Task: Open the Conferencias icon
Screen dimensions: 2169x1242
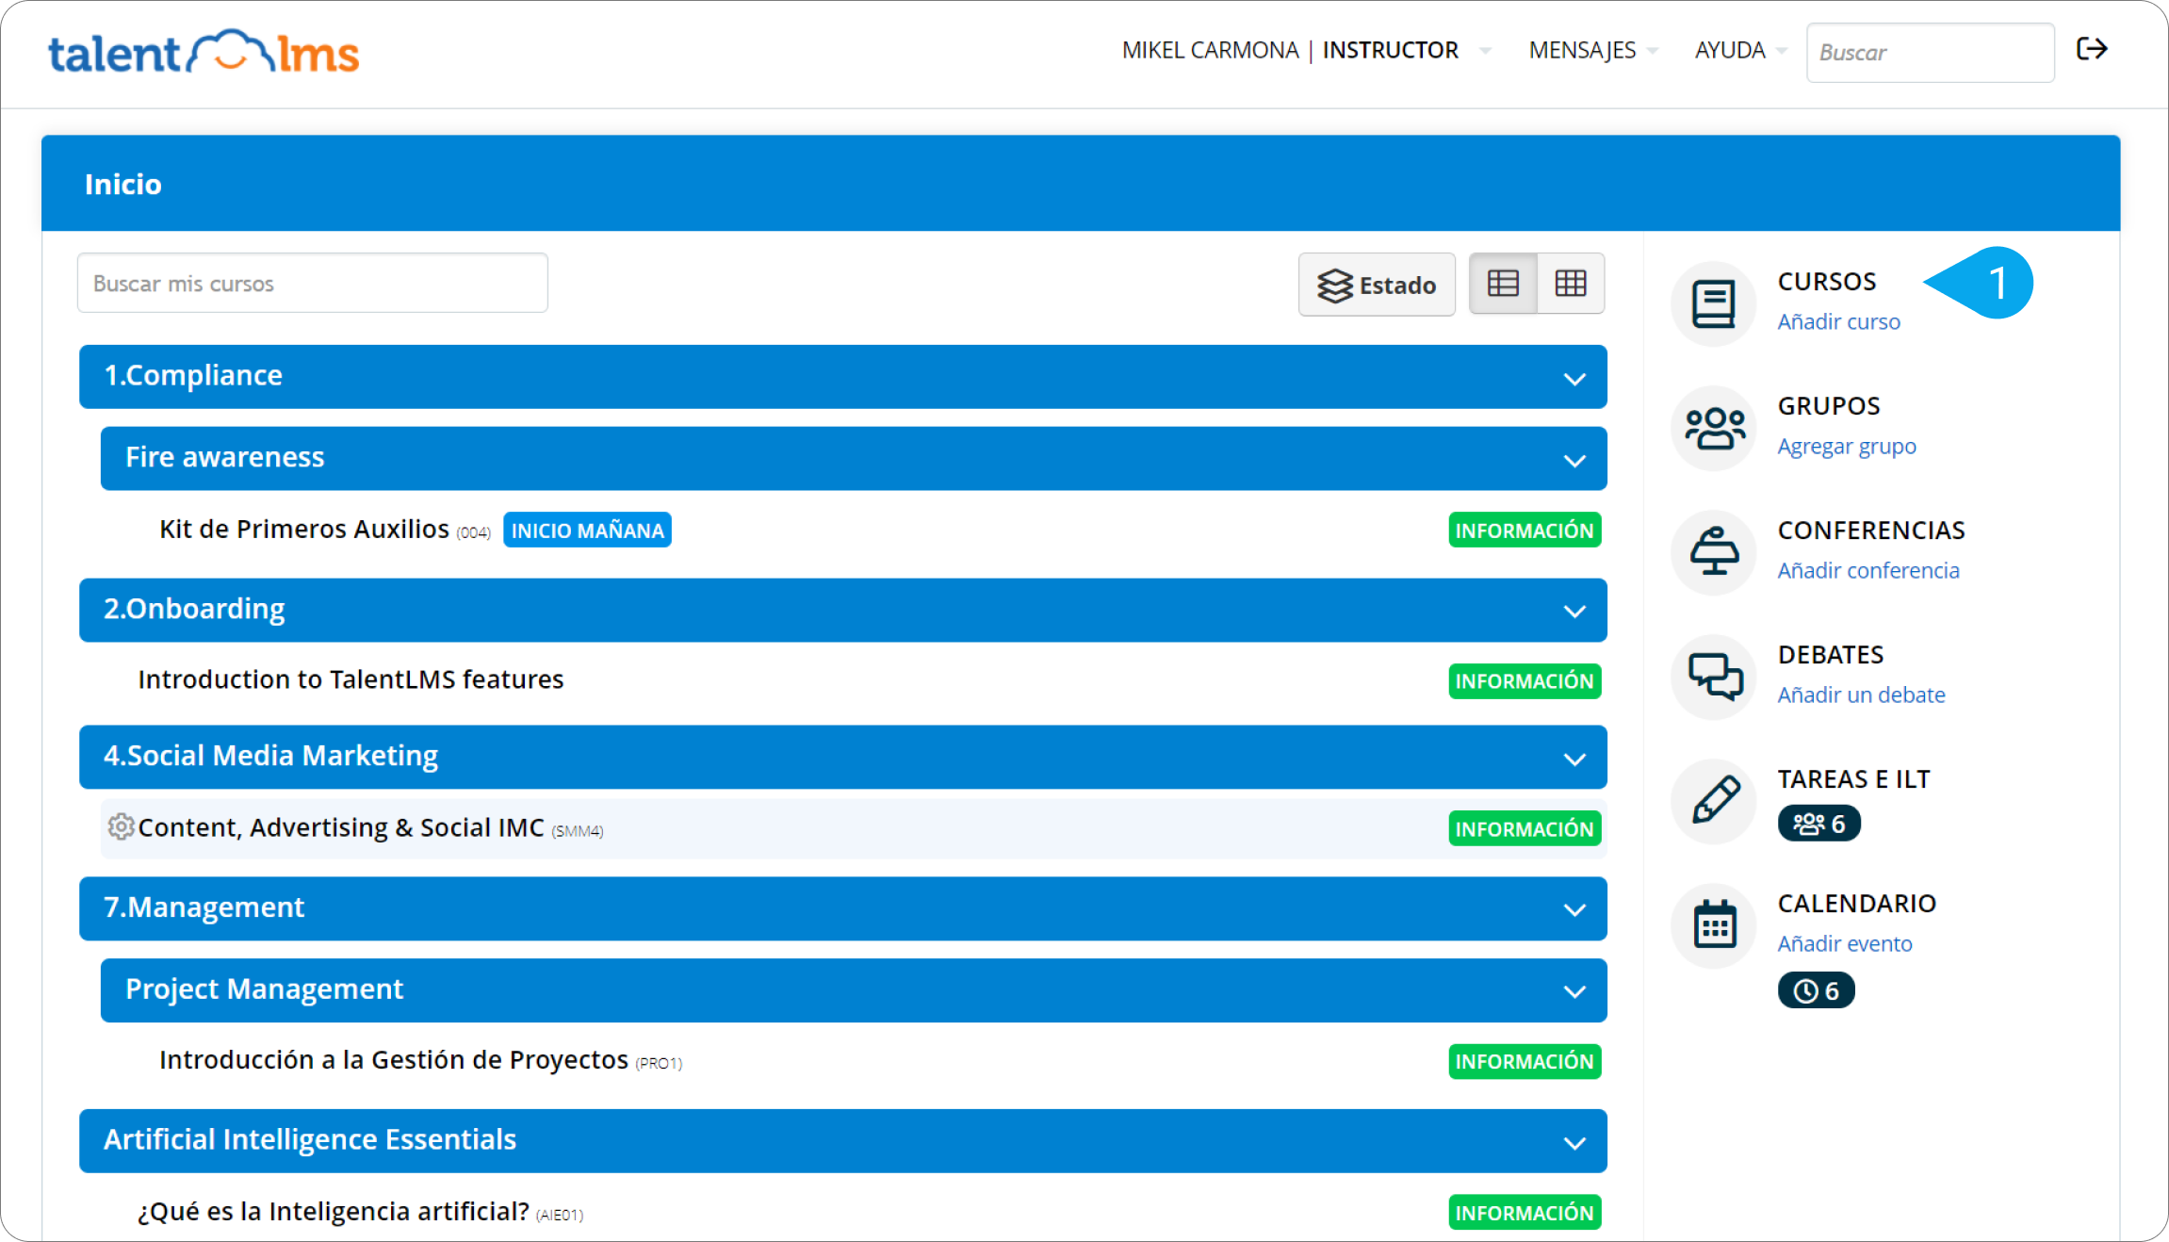Action: (x=1714, y=552)
